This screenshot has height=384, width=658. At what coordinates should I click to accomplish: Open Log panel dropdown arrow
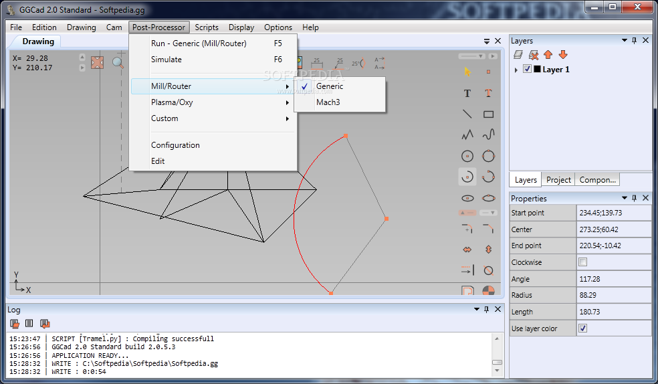[476, 309]
